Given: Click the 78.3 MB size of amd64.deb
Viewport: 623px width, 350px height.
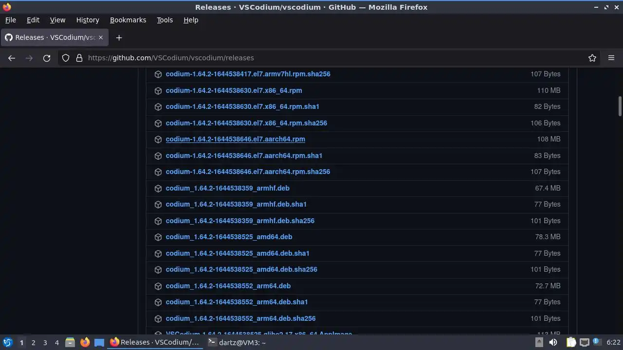Looking at the screenshot, I should 548,237.
